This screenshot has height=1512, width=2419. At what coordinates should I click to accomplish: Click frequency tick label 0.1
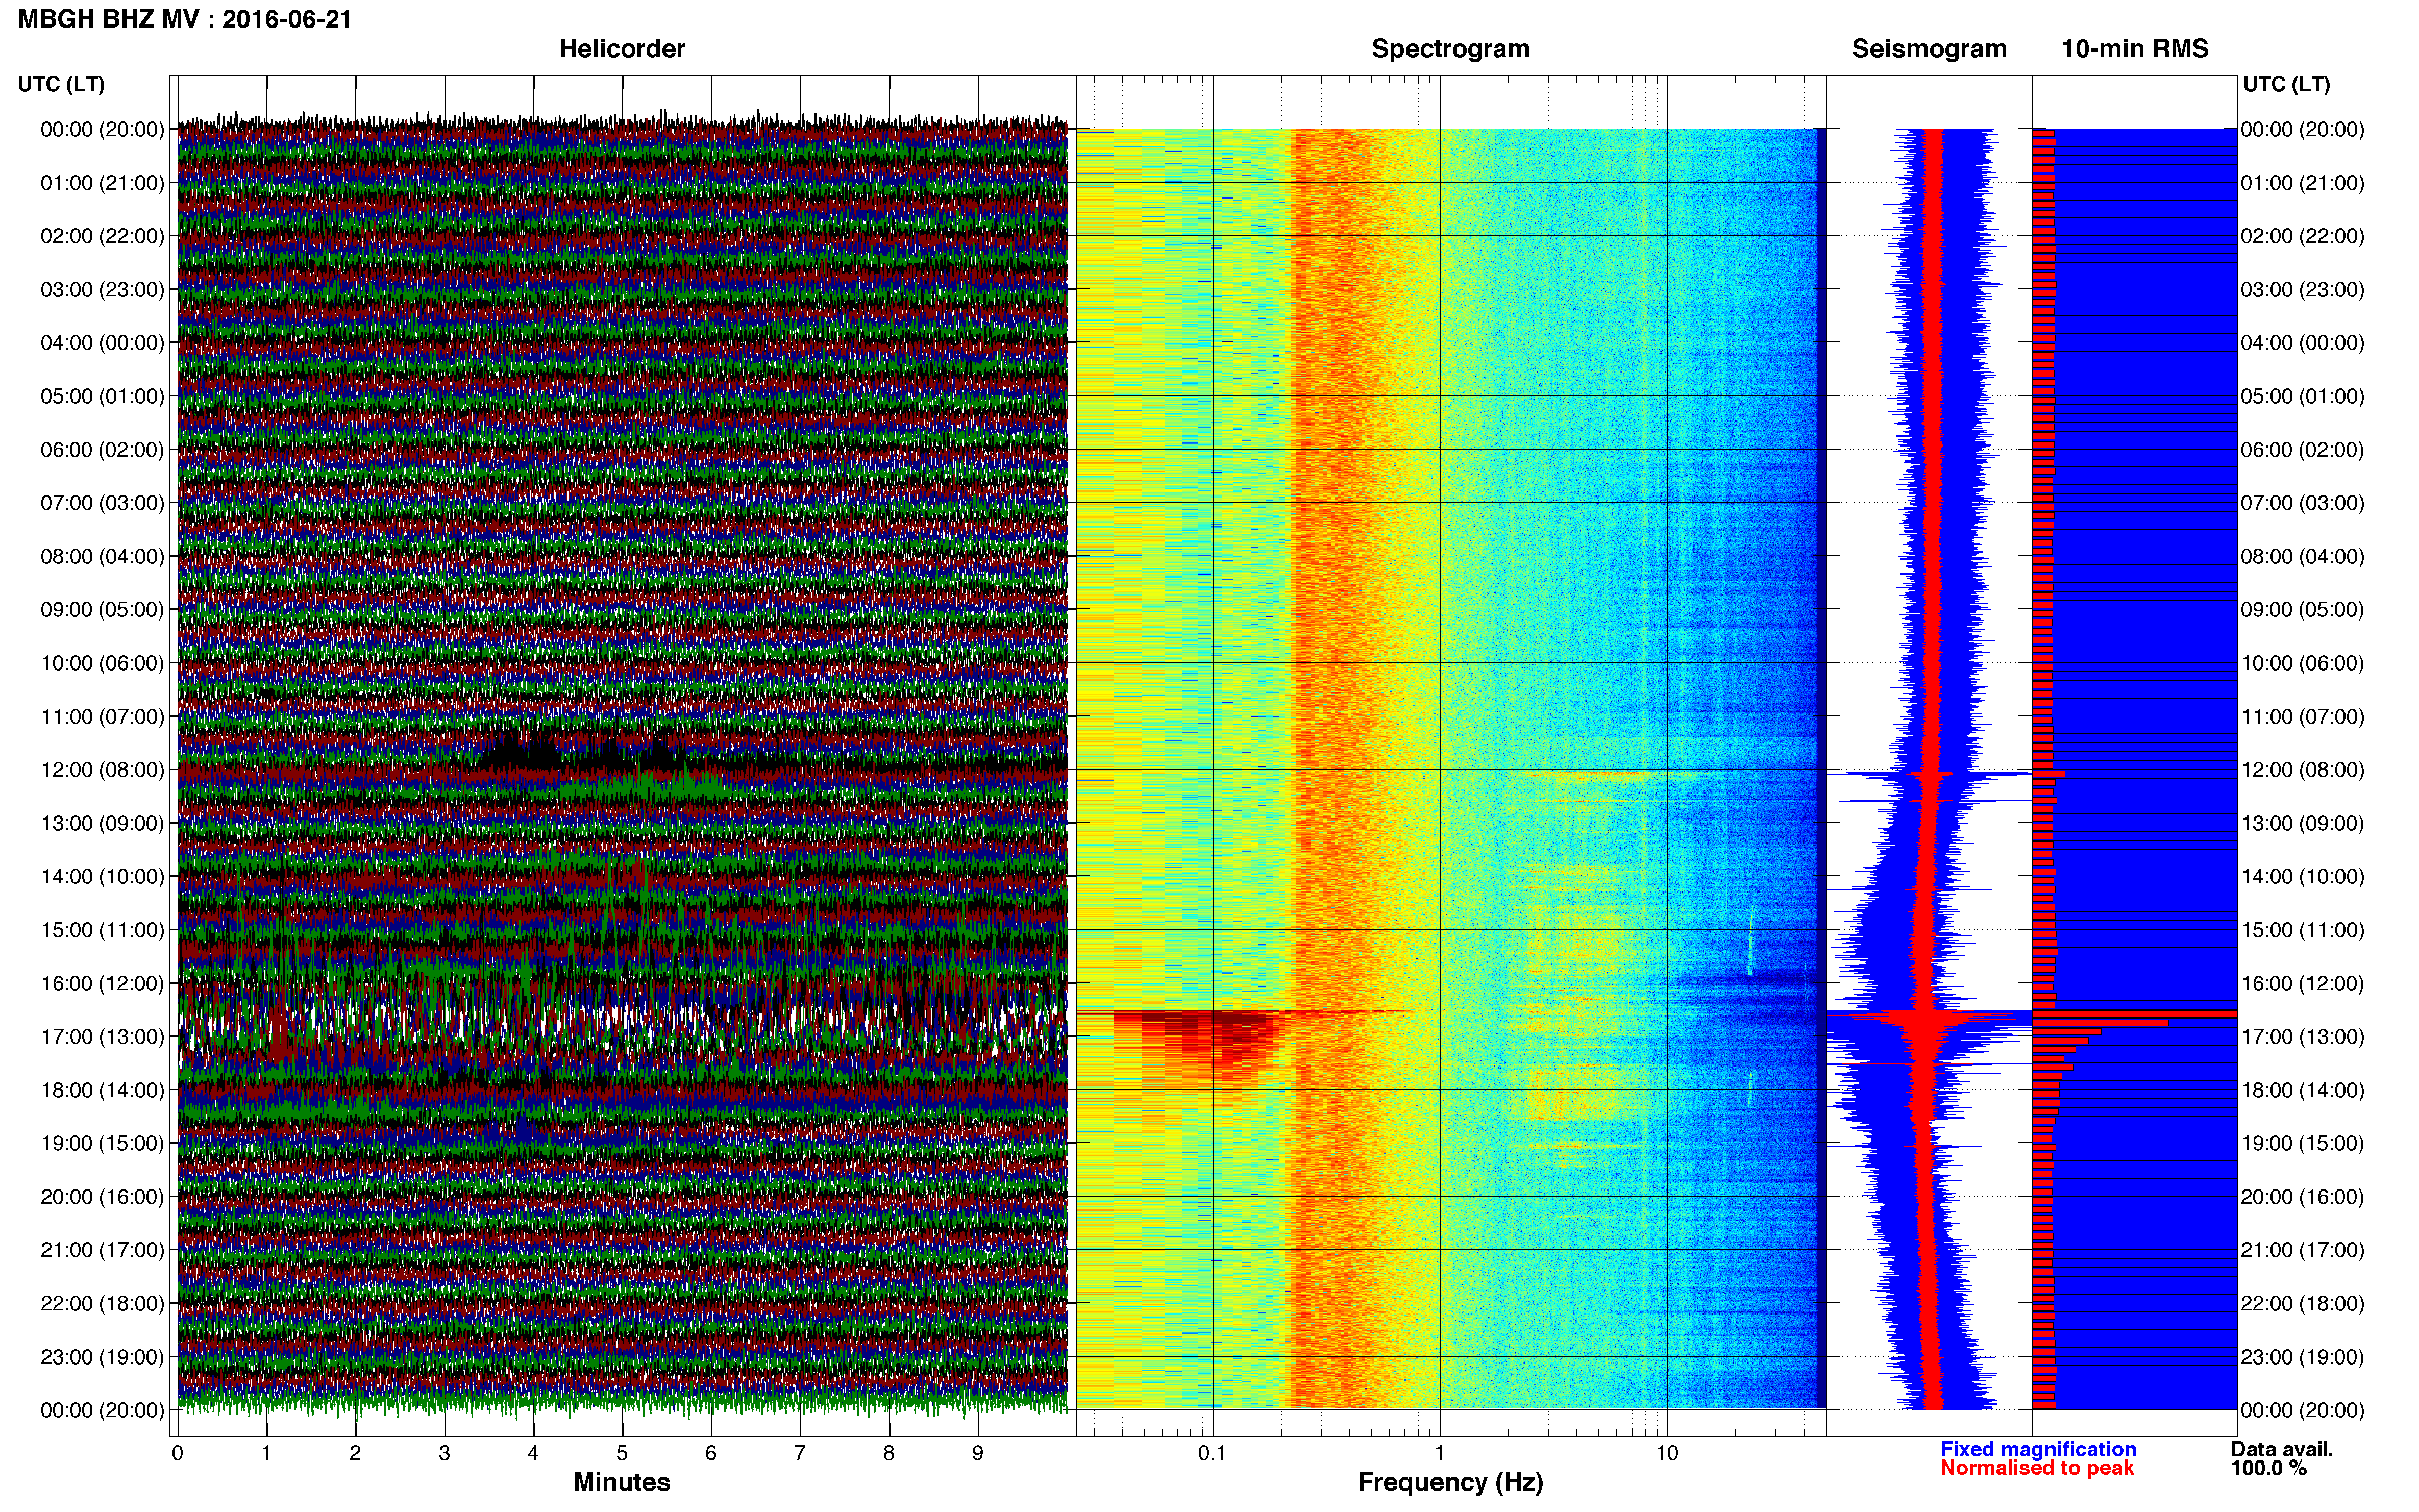pos(1212,1454)
